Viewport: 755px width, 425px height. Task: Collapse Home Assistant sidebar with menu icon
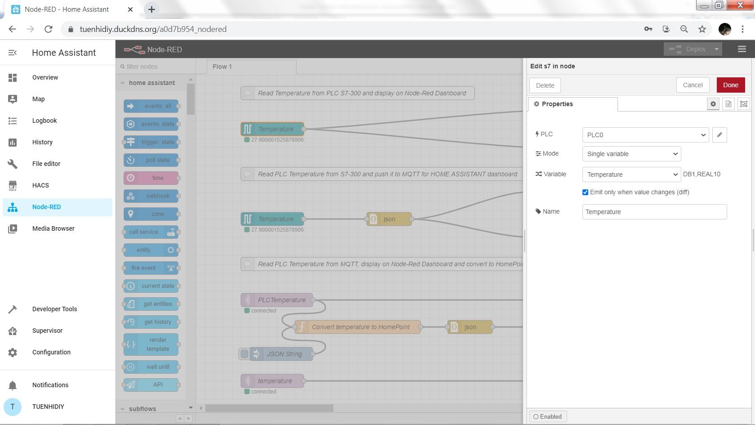[x=13, y=53]
